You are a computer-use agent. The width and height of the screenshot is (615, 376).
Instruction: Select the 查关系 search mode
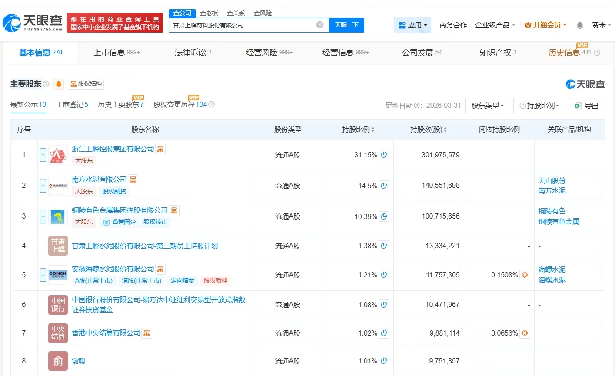point(236,13)
